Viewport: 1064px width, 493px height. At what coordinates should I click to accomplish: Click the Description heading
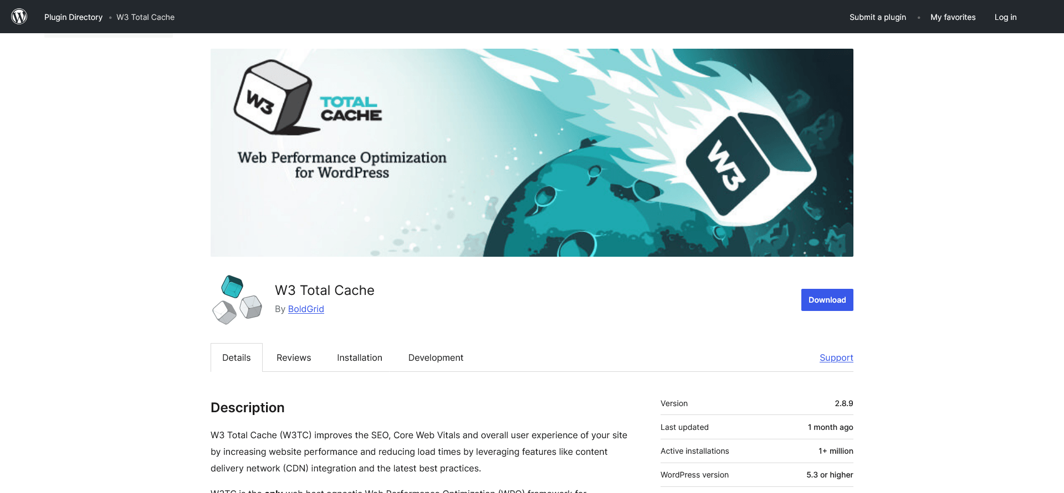point(248,407)
